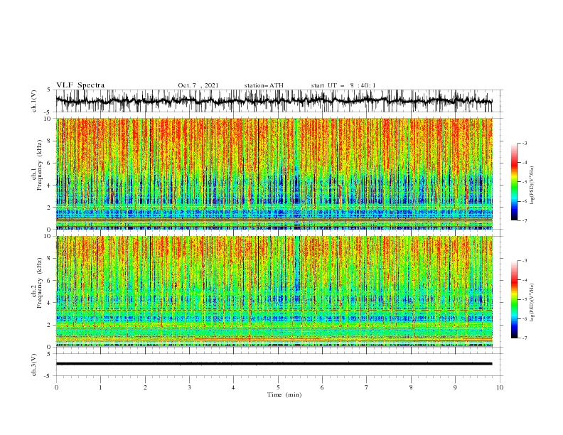Image resolution: width=563 pixels, height=435 pixels.
Task: Click the log(PSD) label beside ch.1 colorbar
Action: point(532,186)
